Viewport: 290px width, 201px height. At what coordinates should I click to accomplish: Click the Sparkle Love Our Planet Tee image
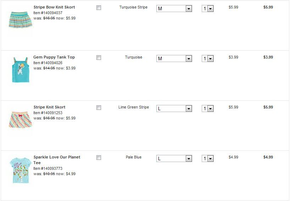point(20,170)
